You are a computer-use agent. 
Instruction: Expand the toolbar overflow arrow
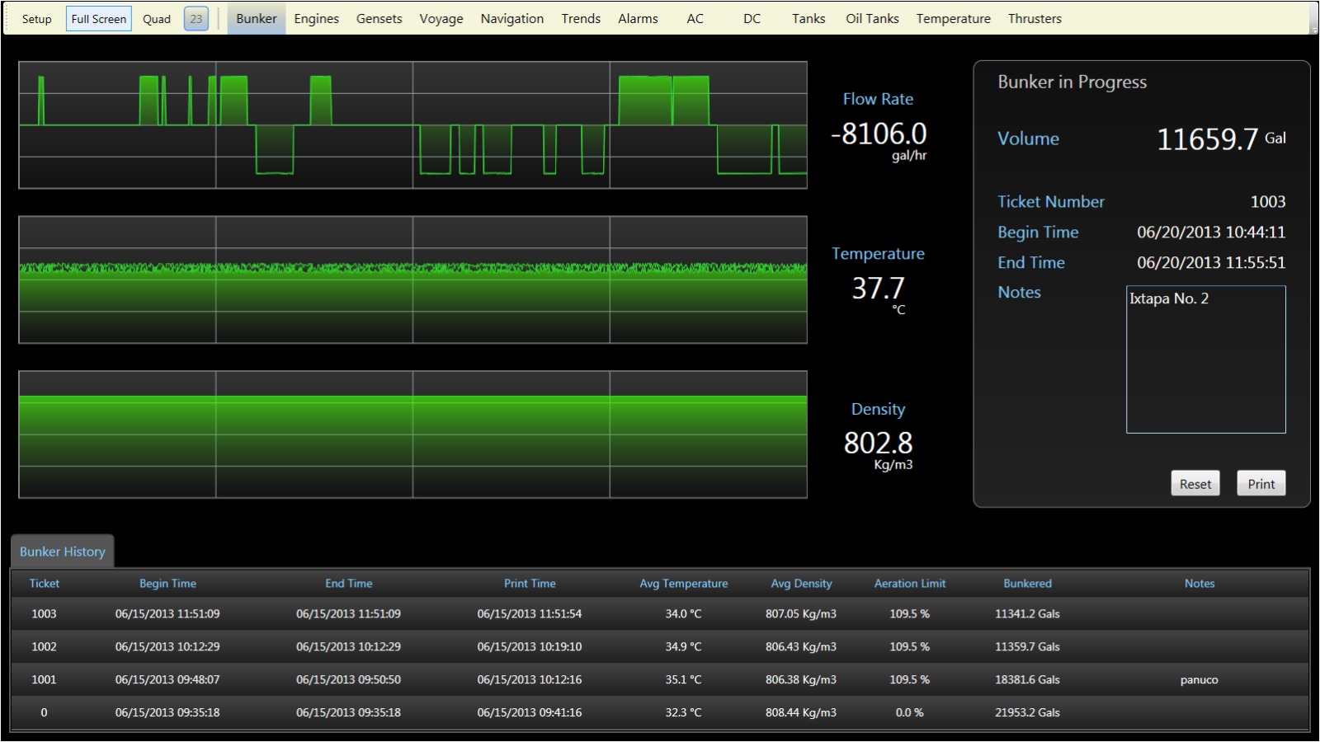(1313, 30)
